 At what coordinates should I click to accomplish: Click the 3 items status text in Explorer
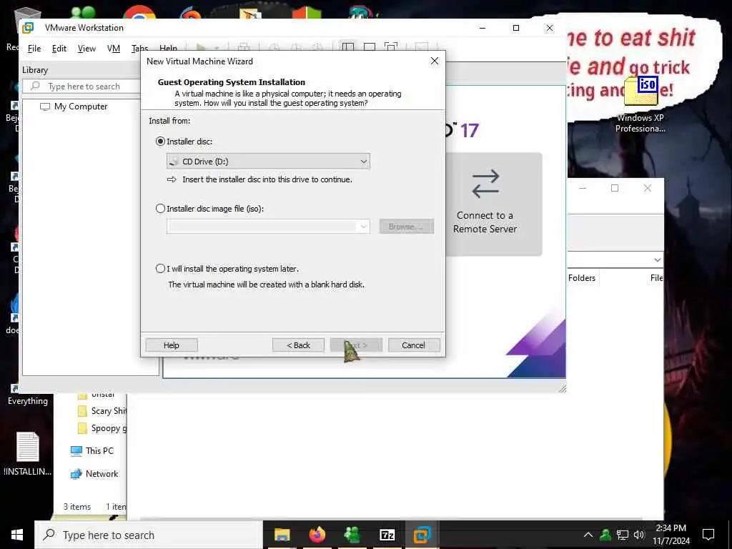(77, 507)
